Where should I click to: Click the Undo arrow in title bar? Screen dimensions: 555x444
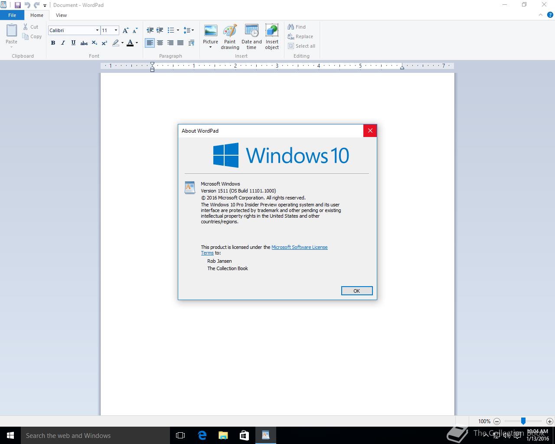tap(27, 5)
